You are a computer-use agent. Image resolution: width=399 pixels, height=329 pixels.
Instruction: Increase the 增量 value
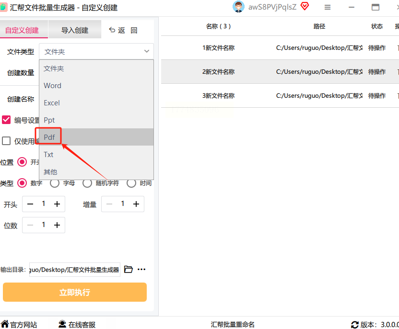(136, 204)
